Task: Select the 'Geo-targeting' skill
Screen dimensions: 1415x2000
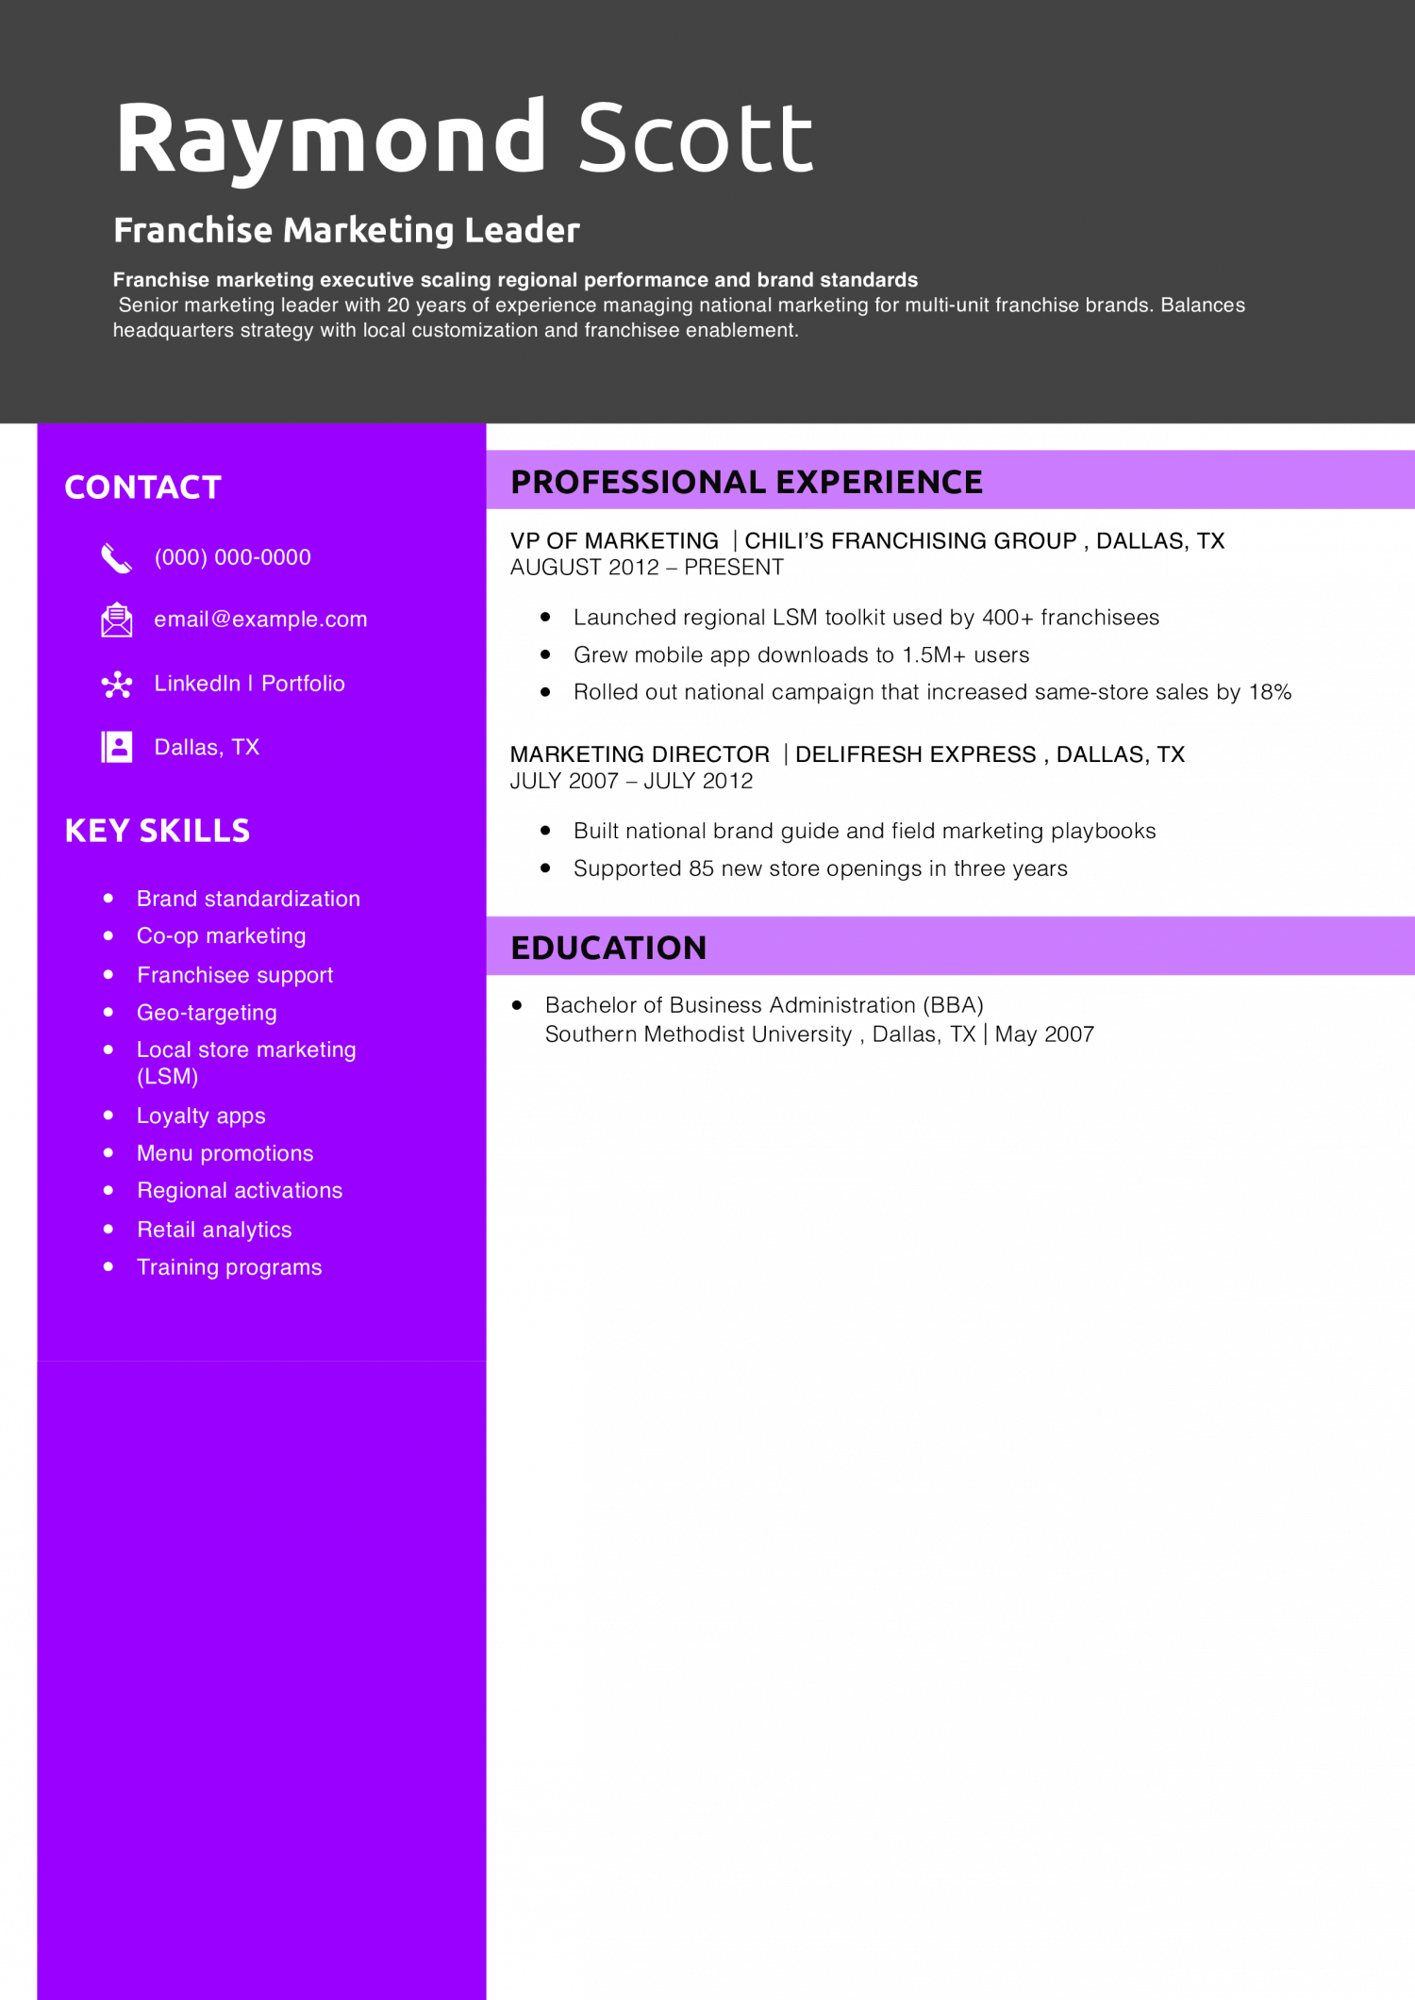Action: 207,1013
